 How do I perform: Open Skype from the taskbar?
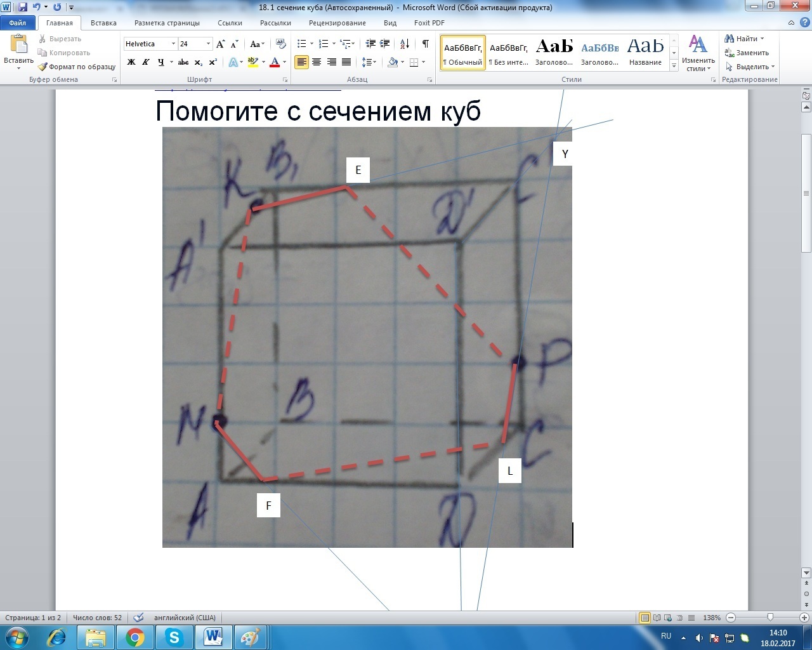174,637
